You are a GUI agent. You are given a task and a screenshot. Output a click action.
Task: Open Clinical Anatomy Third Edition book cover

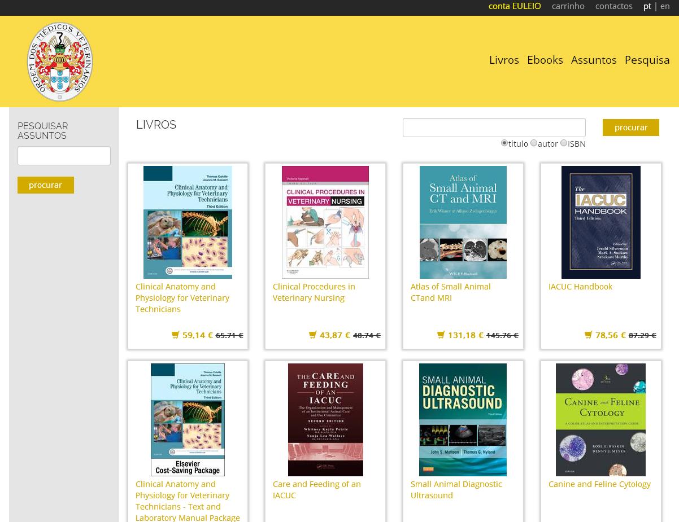click(x=188, y=222)
